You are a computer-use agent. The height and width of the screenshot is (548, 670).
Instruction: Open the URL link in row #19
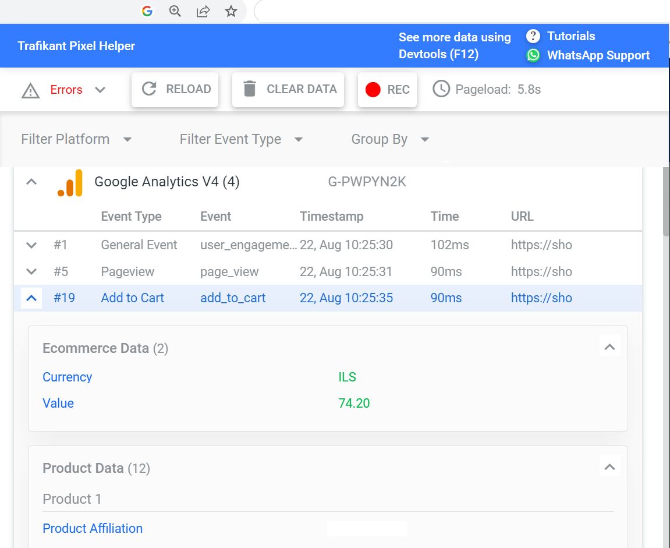541,298
